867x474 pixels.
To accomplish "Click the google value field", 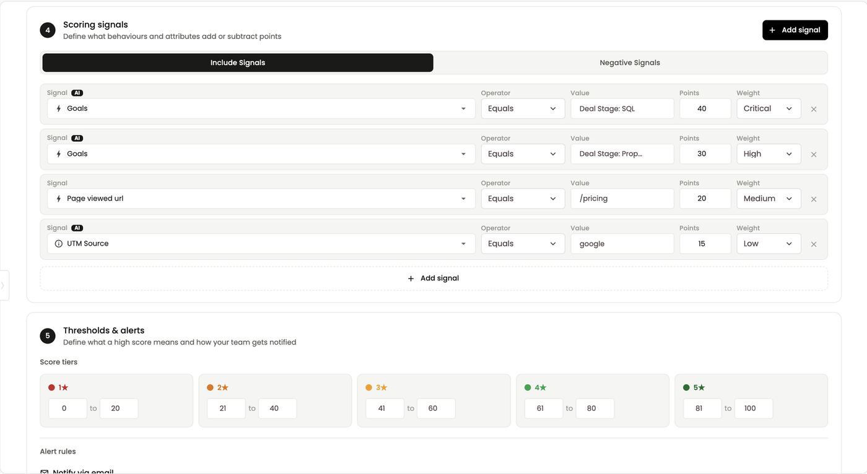I will [x=622, y=244].
